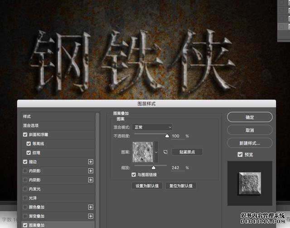This screenshot has width=290, height=228.
Task: Enable the 内发光 checkbox
Action: (25, 189)
